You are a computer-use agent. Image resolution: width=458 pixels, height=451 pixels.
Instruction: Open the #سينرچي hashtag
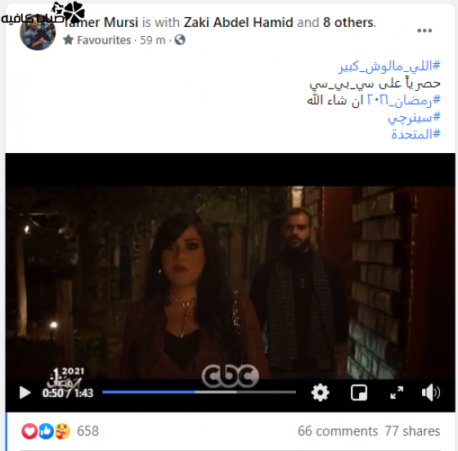point(414,118)
